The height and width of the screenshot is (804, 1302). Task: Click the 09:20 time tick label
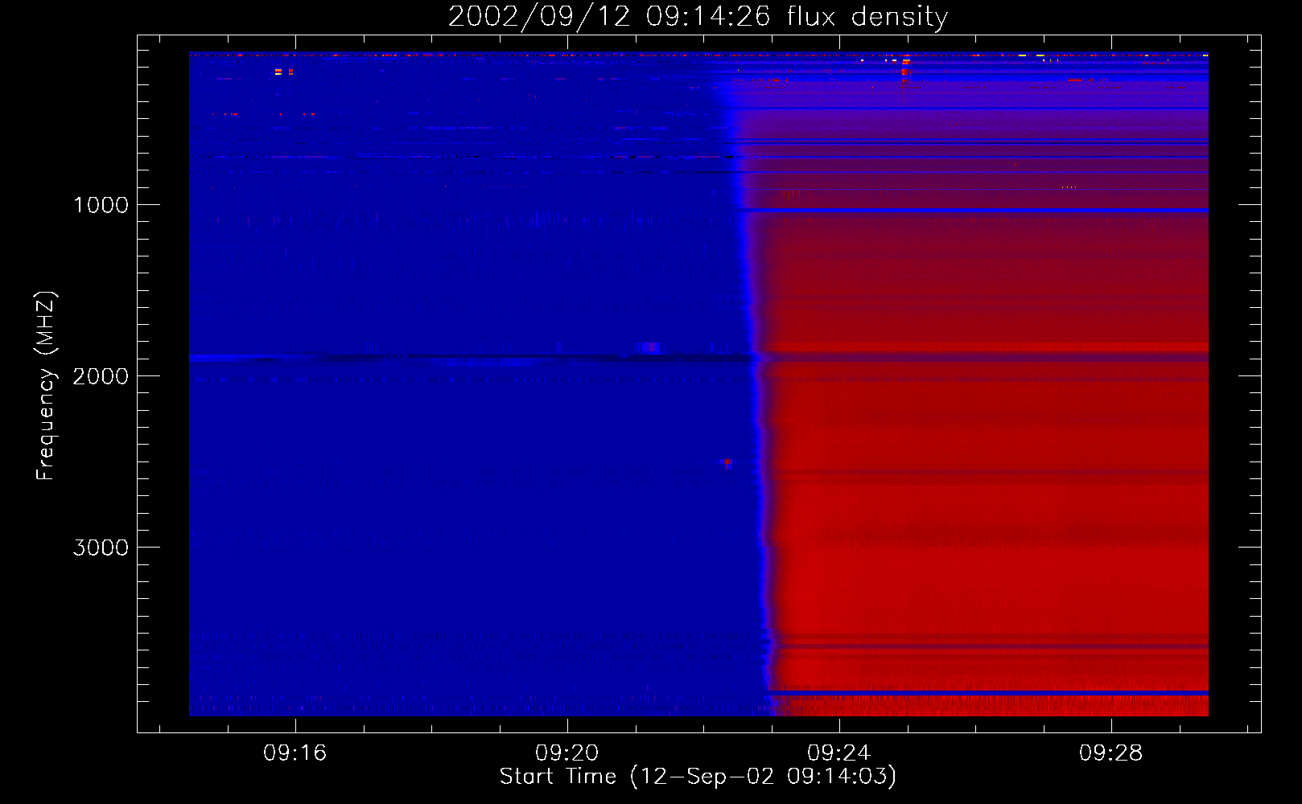click(567, 753)
